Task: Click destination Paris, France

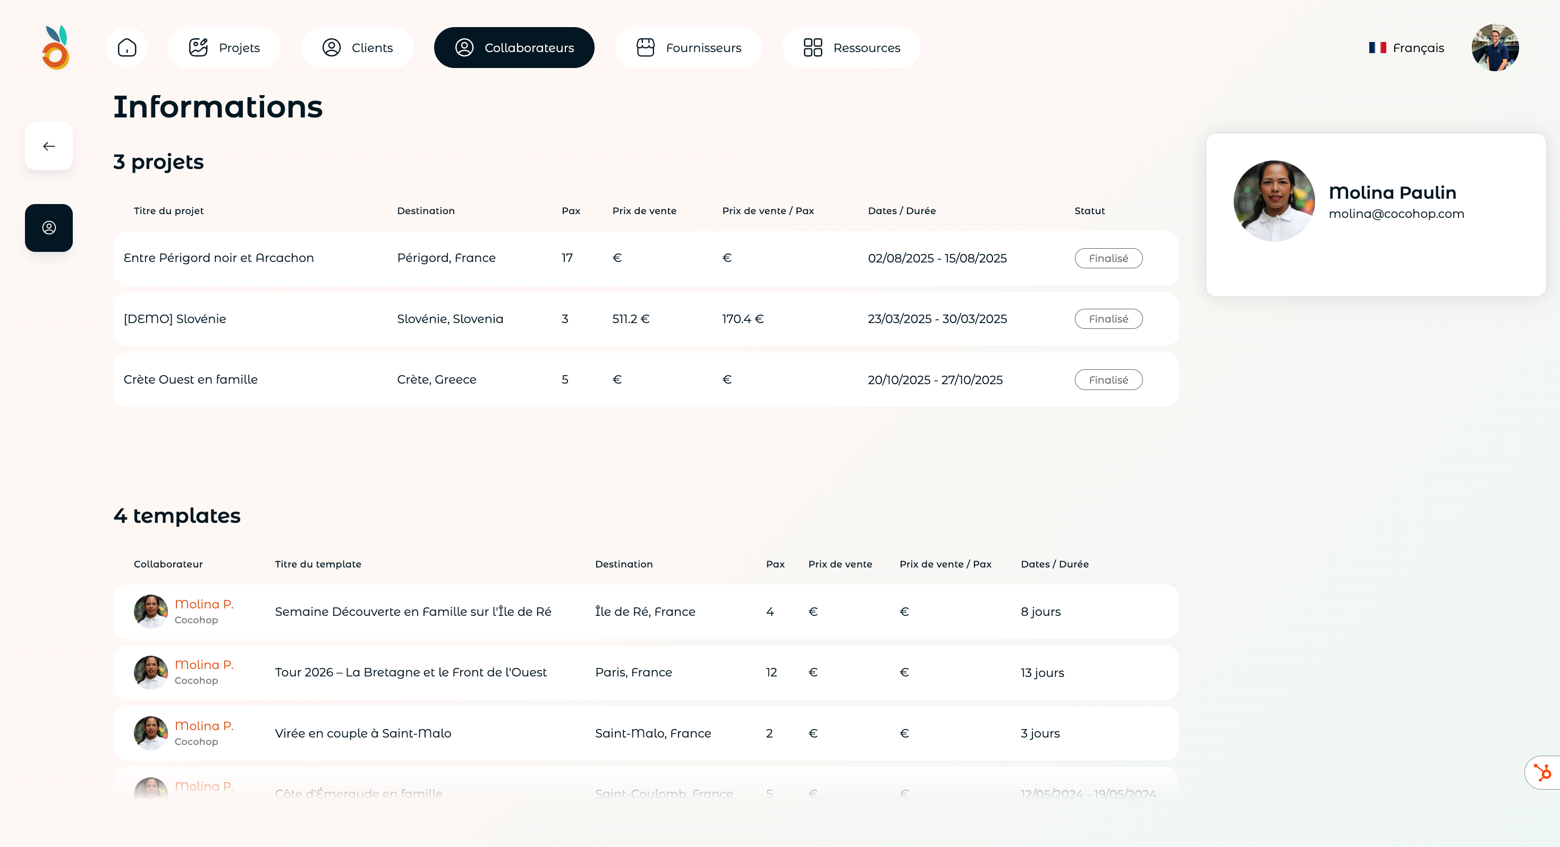Action: [633, 673]
